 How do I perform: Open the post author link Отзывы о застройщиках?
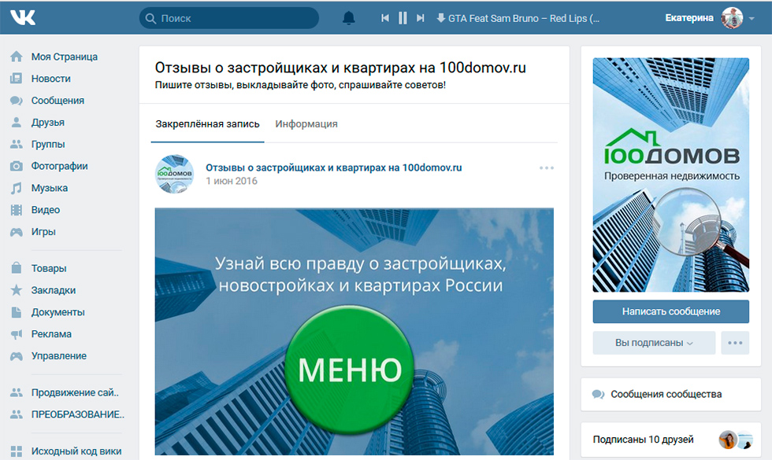334,167
